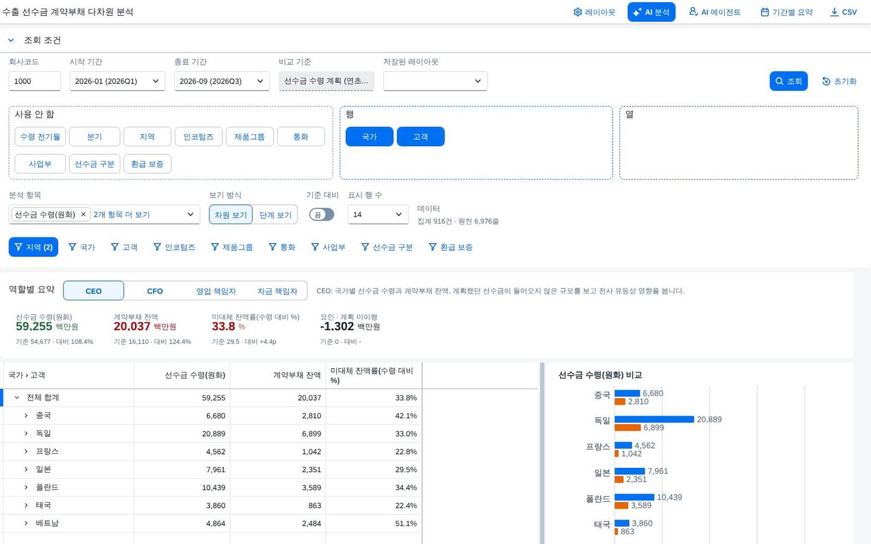Launch AI 분석 sparkle button
Image resolution: width=871 pixels, height=544 pixels.
coord(651,12)
